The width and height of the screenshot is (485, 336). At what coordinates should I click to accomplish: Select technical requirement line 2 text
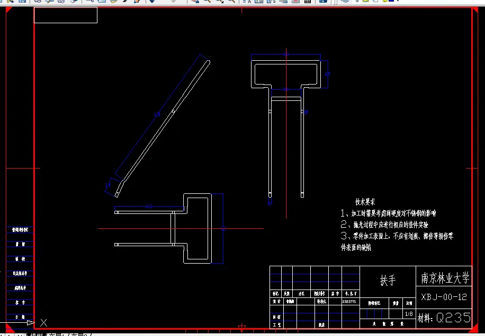coord(384,225)
